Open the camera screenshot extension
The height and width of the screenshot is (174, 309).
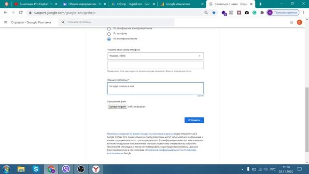[247, 13]
